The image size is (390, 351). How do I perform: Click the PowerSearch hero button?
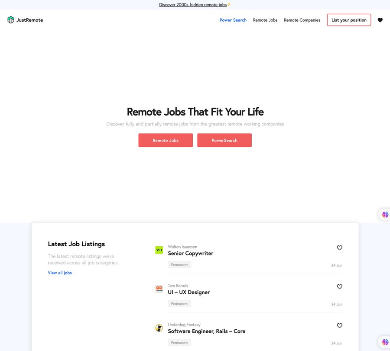click(224, 140)
